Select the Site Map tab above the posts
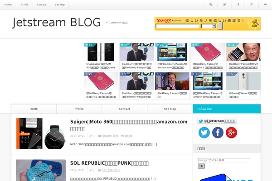 click(x=170, y=109)
